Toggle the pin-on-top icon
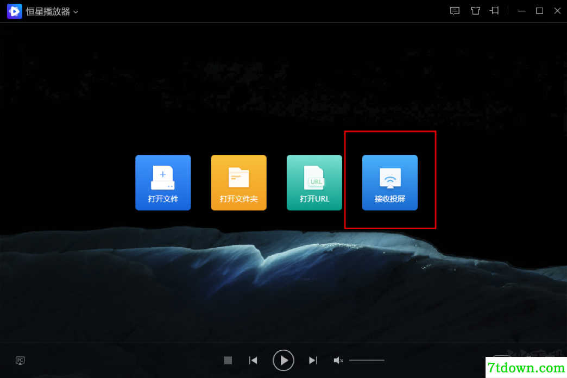The width and height of the screenshot is (567, 378). pos(494,11)
